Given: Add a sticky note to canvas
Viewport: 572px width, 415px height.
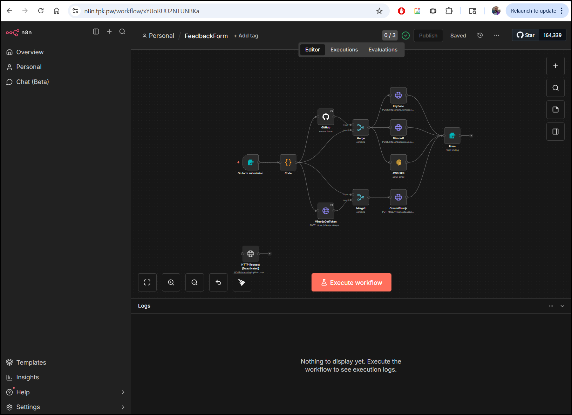Looking at the screenshot, I should [555, 110].
